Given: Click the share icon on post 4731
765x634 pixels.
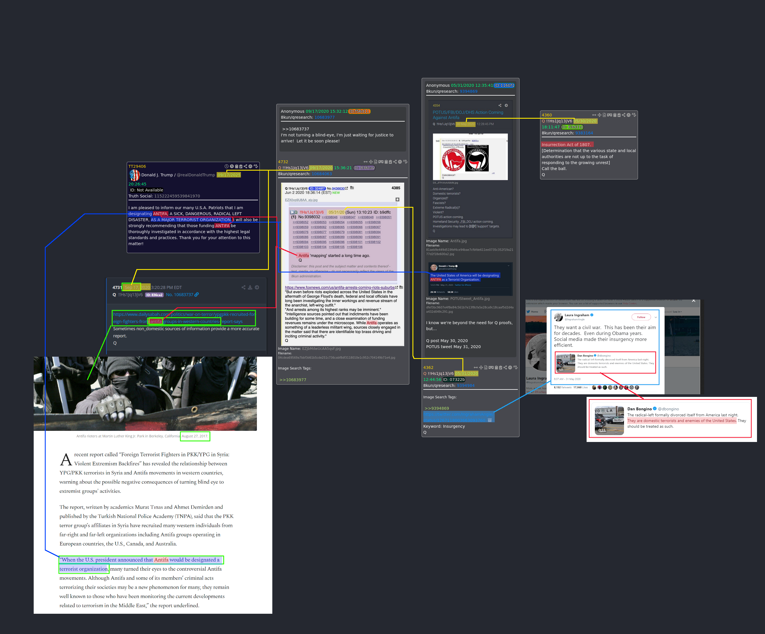Looking at the screenshot, I should click(x=243, y=287).
